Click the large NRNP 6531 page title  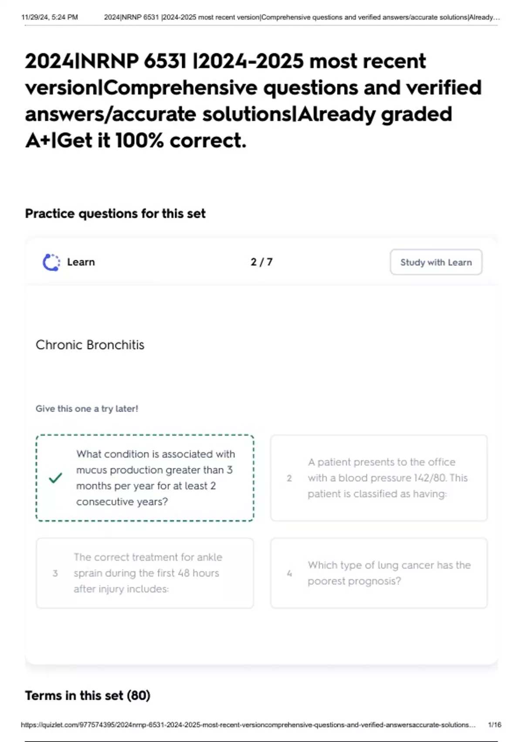253,100
